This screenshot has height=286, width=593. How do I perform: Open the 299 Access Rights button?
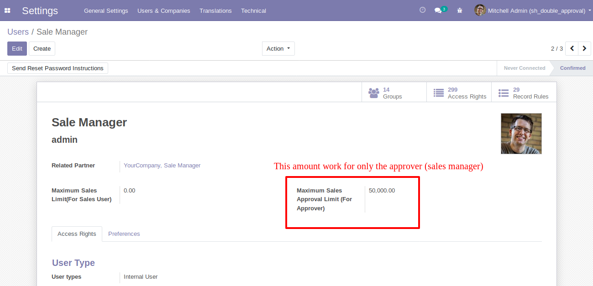tap(459, 93)
